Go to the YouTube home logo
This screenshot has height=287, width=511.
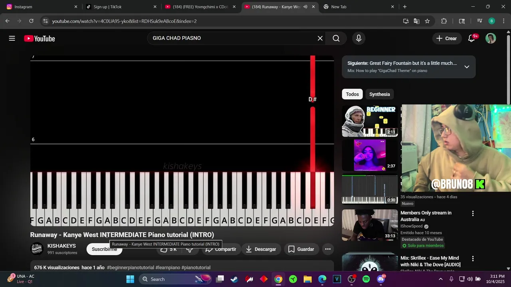pos(39,39)
